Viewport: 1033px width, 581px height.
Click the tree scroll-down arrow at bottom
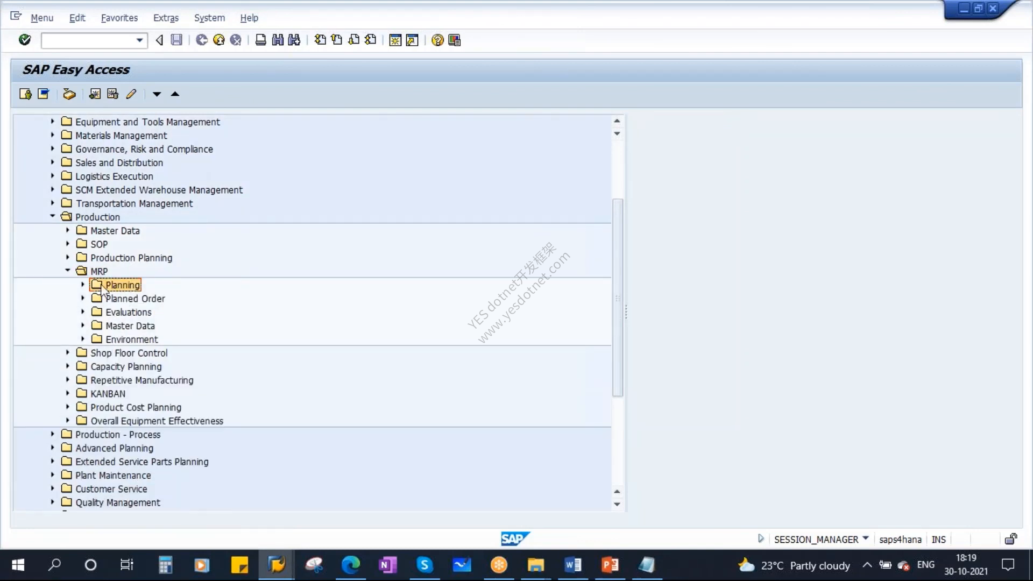(x=617, y=504)
